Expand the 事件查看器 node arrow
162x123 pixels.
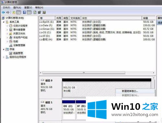click(x=7, y=30)
